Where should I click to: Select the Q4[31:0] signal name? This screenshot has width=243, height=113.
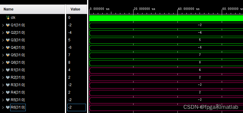18,48
